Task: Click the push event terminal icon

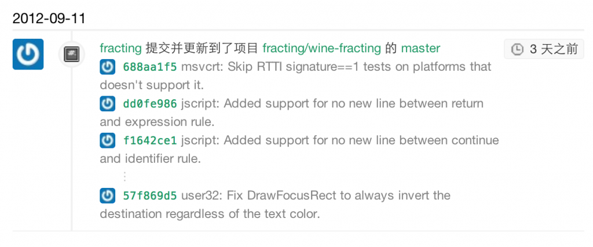Action: point(71,54)
